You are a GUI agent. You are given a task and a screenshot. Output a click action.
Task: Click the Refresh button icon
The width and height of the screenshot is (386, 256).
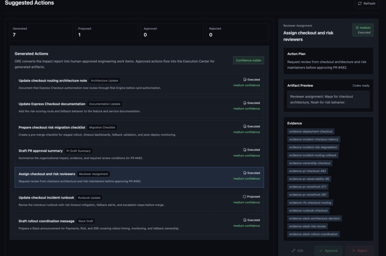360,3
